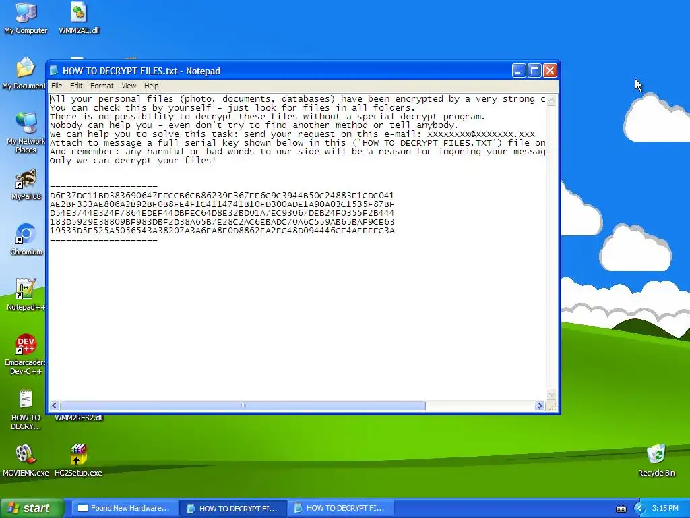
Task: Open the Windows start menu
Action: [32, 509]
